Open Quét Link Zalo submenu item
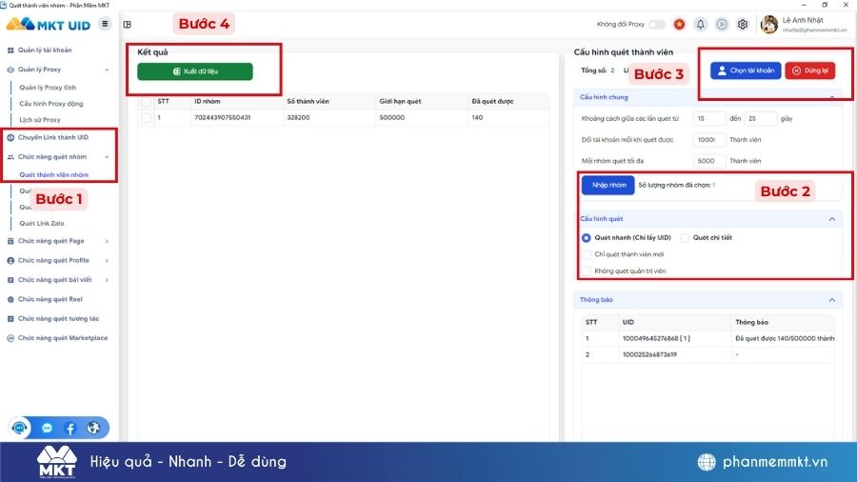The width and height of the screenshot is (857, 482). click(x=42, y=224)
